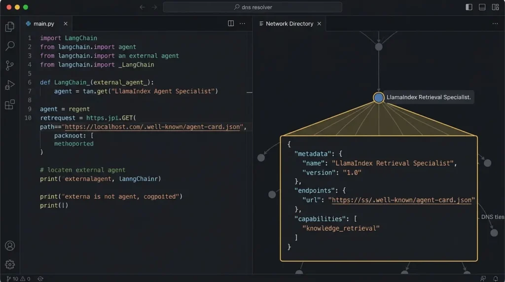
Task: Click the print("externa is not agent" line
Action: pyautogui.click(x=111, y=196)
